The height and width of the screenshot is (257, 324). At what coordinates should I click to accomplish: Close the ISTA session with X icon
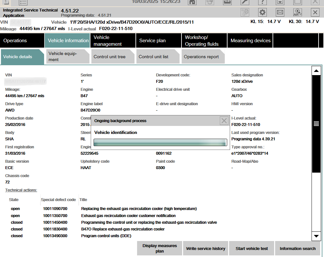315,12
